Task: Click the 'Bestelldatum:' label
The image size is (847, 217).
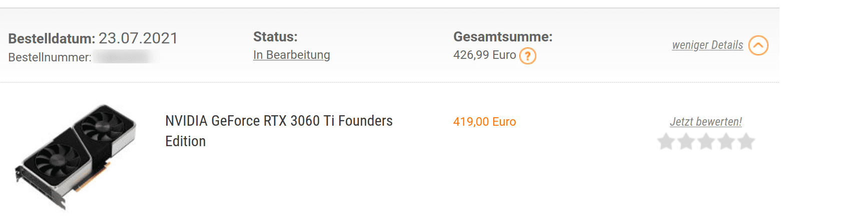Action: 52,39
